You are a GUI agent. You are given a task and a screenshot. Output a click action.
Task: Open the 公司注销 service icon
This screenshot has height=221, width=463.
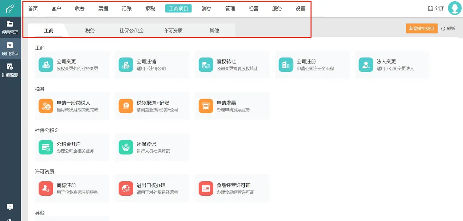click(126, 65)
